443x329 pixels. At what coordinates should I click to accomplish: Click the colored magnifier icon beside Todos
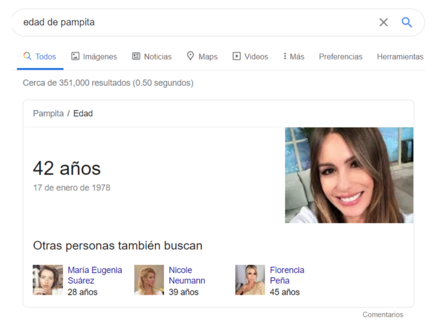pyautogui.click(x=27, y=56)
